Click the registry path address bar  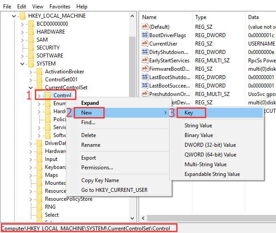click(x=88, y=228)
